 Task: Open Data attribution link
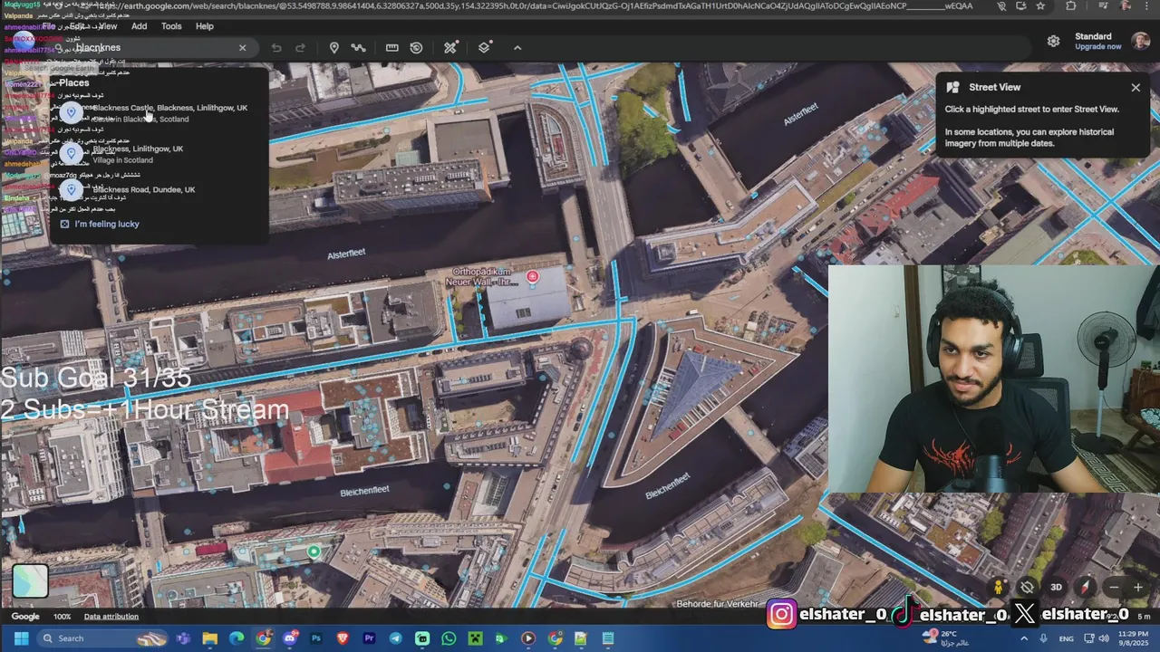point(111,617)
